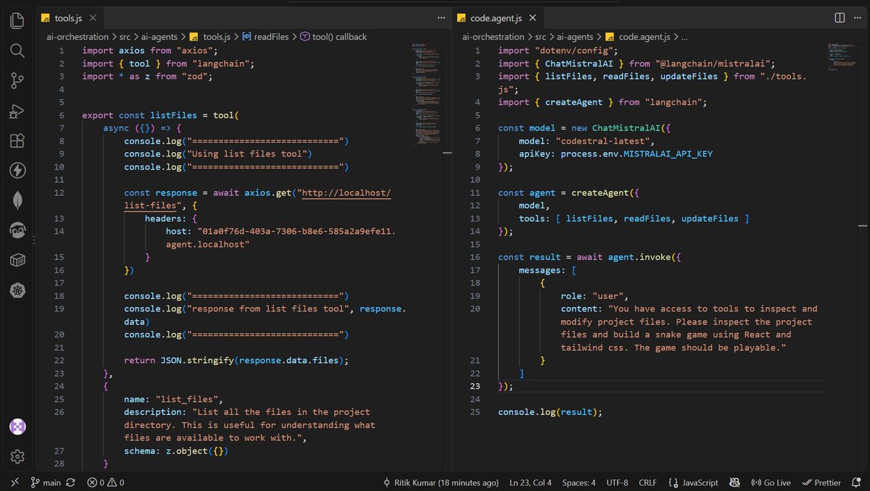Click the purple checkered accounts avatar icon
This screenshot has width=870, height=491.
(x=17, y=427)
